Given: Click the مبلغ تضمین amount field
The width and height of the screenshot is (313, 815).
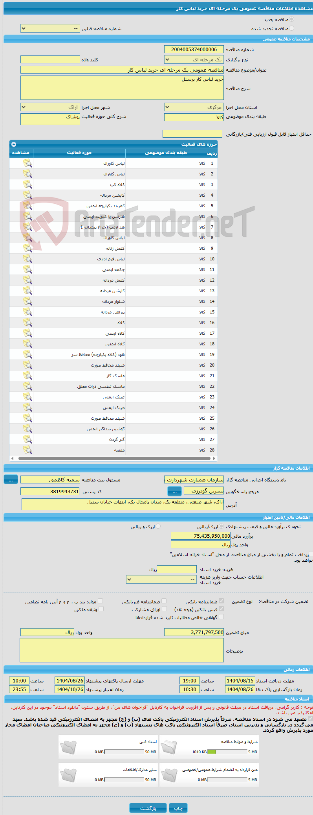Looking at the screenshot, I should click(194, 632).
